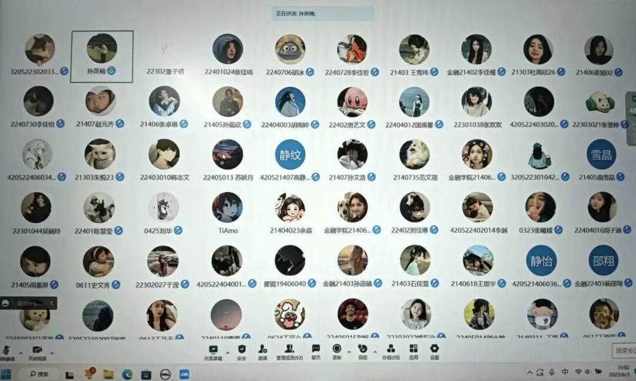Expand the arrow next to Record button

click(349, 353)
